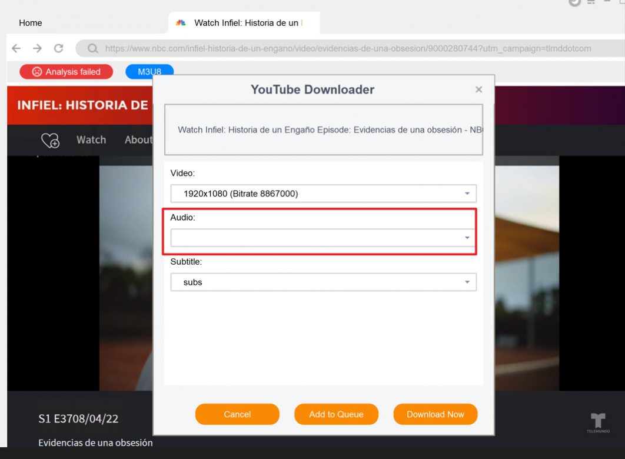Reload the current page
Viewport: 625px width, 459px height.
[58, 48]
